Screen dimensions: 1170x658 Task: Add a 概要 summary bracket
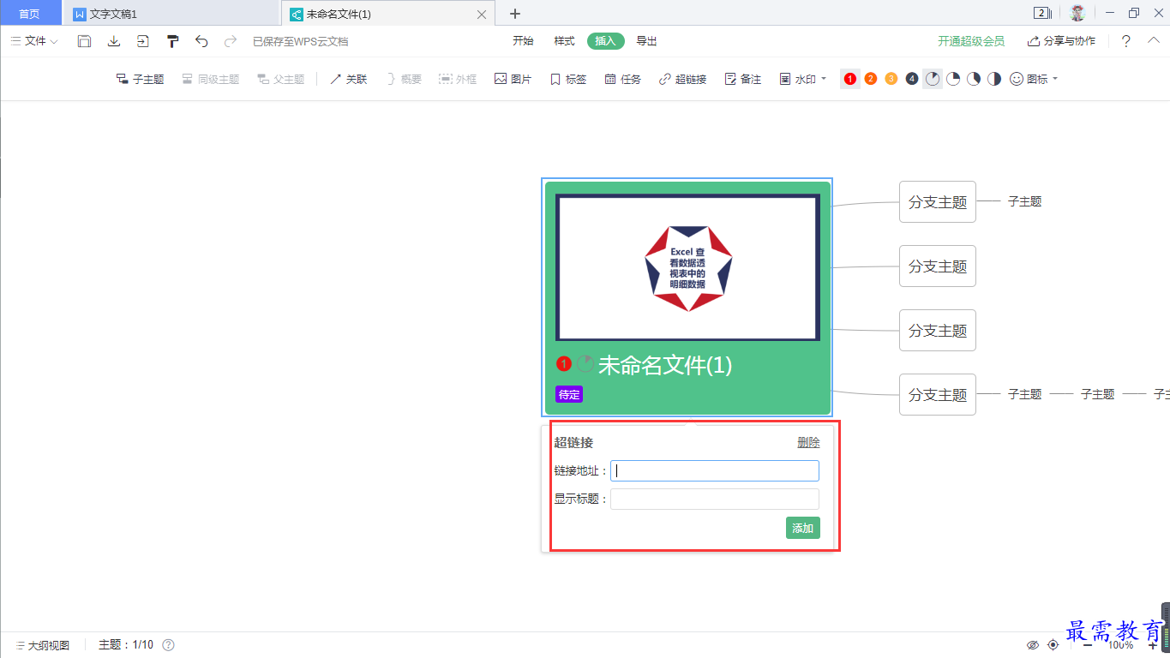click(x=404, y=79)
